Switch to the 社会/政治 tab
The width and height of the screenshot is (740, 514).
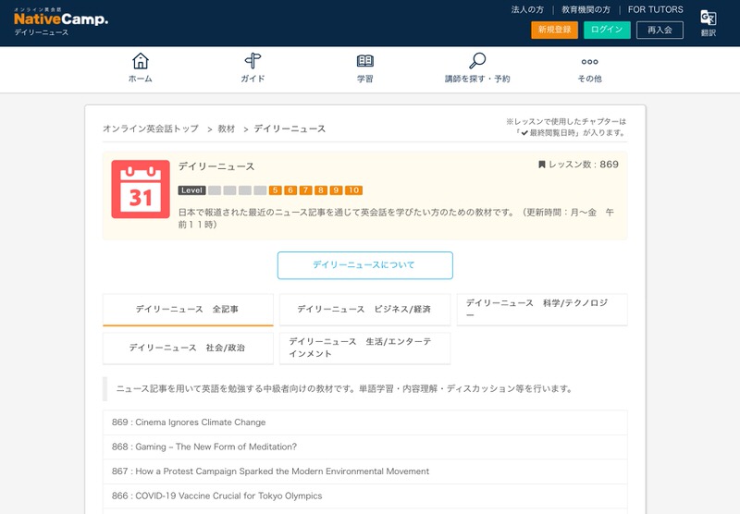[x=188, y=348]
